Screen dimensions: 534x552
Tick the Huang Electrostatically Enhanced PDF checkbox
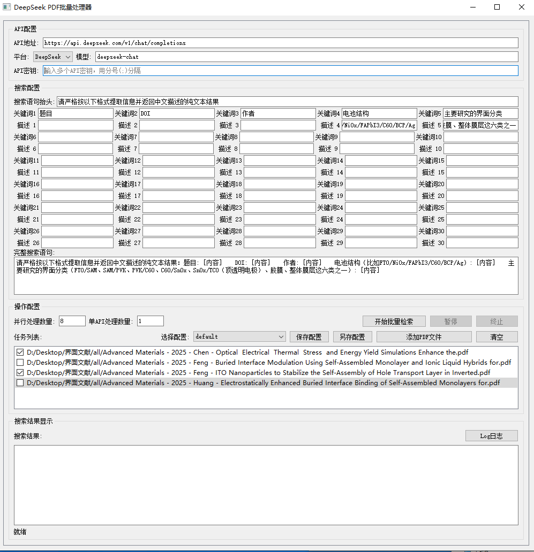pos(20,383)
